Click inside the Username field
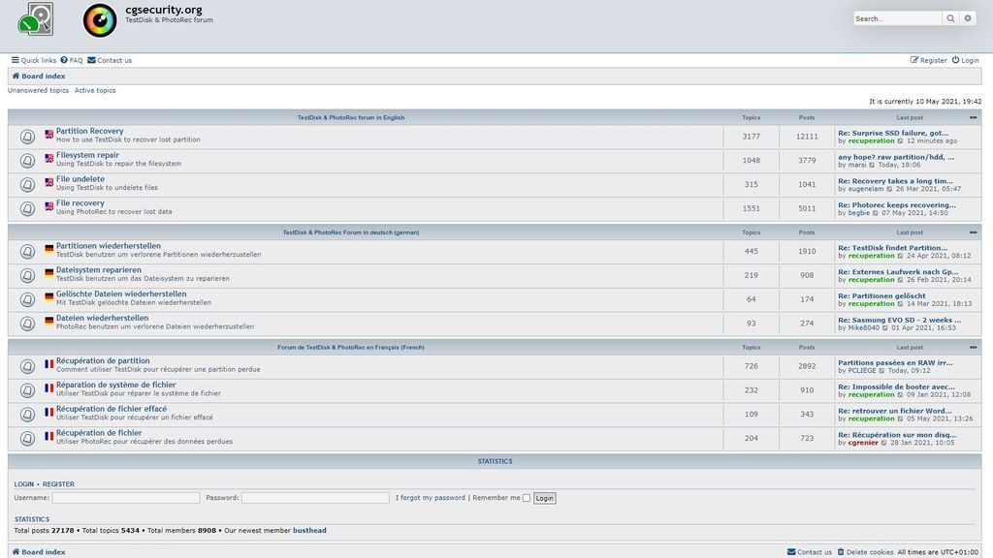Image resolution: width=993 pixels, height=558 pixels. point(126,497)
